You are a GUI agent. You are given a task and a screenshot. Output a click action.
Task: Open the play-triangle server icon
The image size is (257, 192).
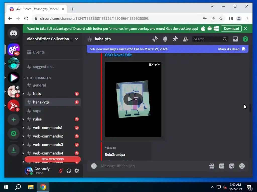click(14, 77)
